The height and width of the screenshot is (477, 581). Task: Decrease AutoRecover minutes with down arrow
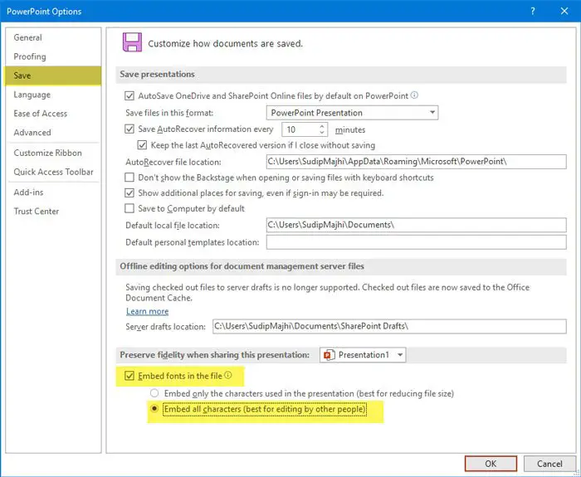[x=322, y=133]
